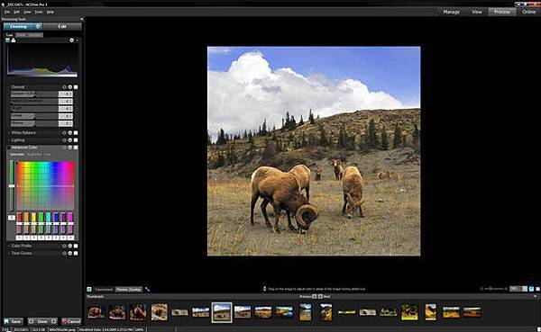Screen dimensions: 541x332
Task: Click the Exposure value field
Action: click(x=66, y=94)
